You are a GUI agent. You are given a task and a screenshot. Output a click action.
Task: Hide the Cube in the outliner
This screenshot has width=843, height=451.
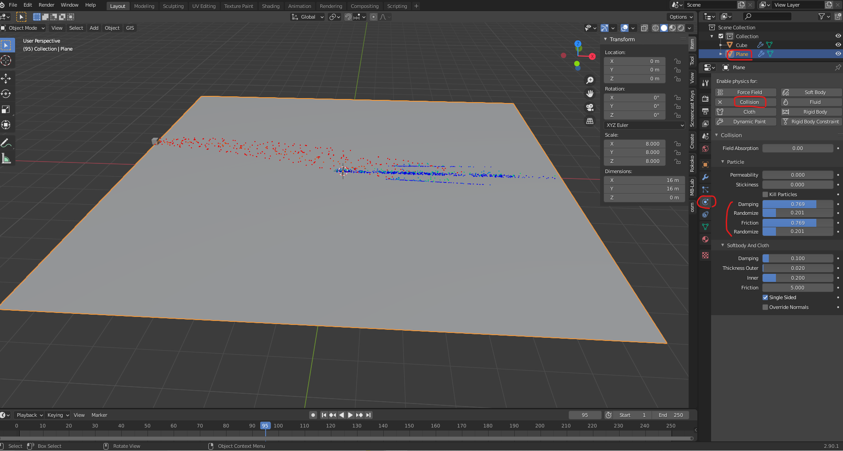pyautogui.click(x=838, y=45)
